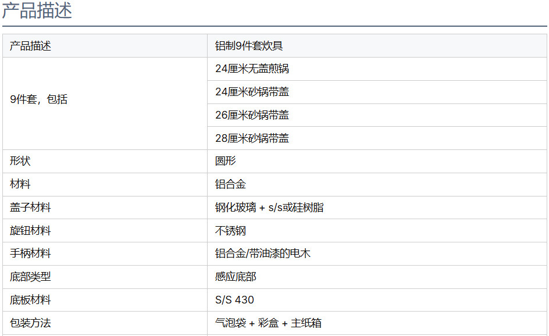Select the 铝合金 material value
The width and height of the screenshot is (549, 336).
(x=230, y=184)
